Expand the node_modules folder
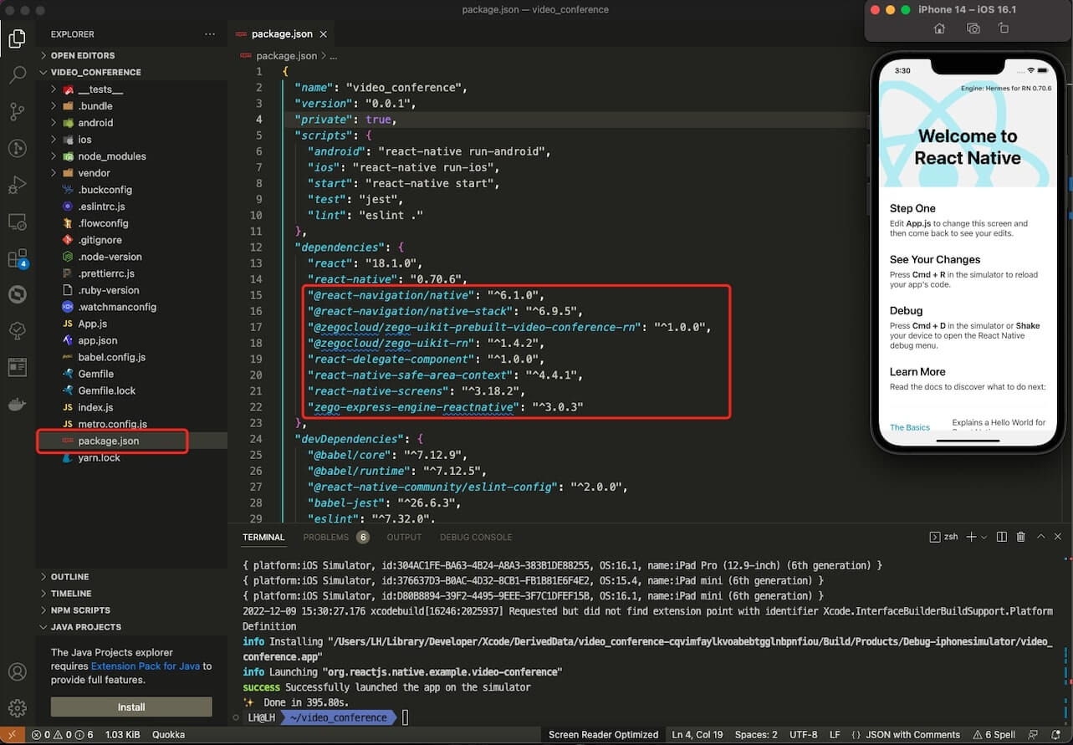The image size is (1073, 745). coord(112,156)
